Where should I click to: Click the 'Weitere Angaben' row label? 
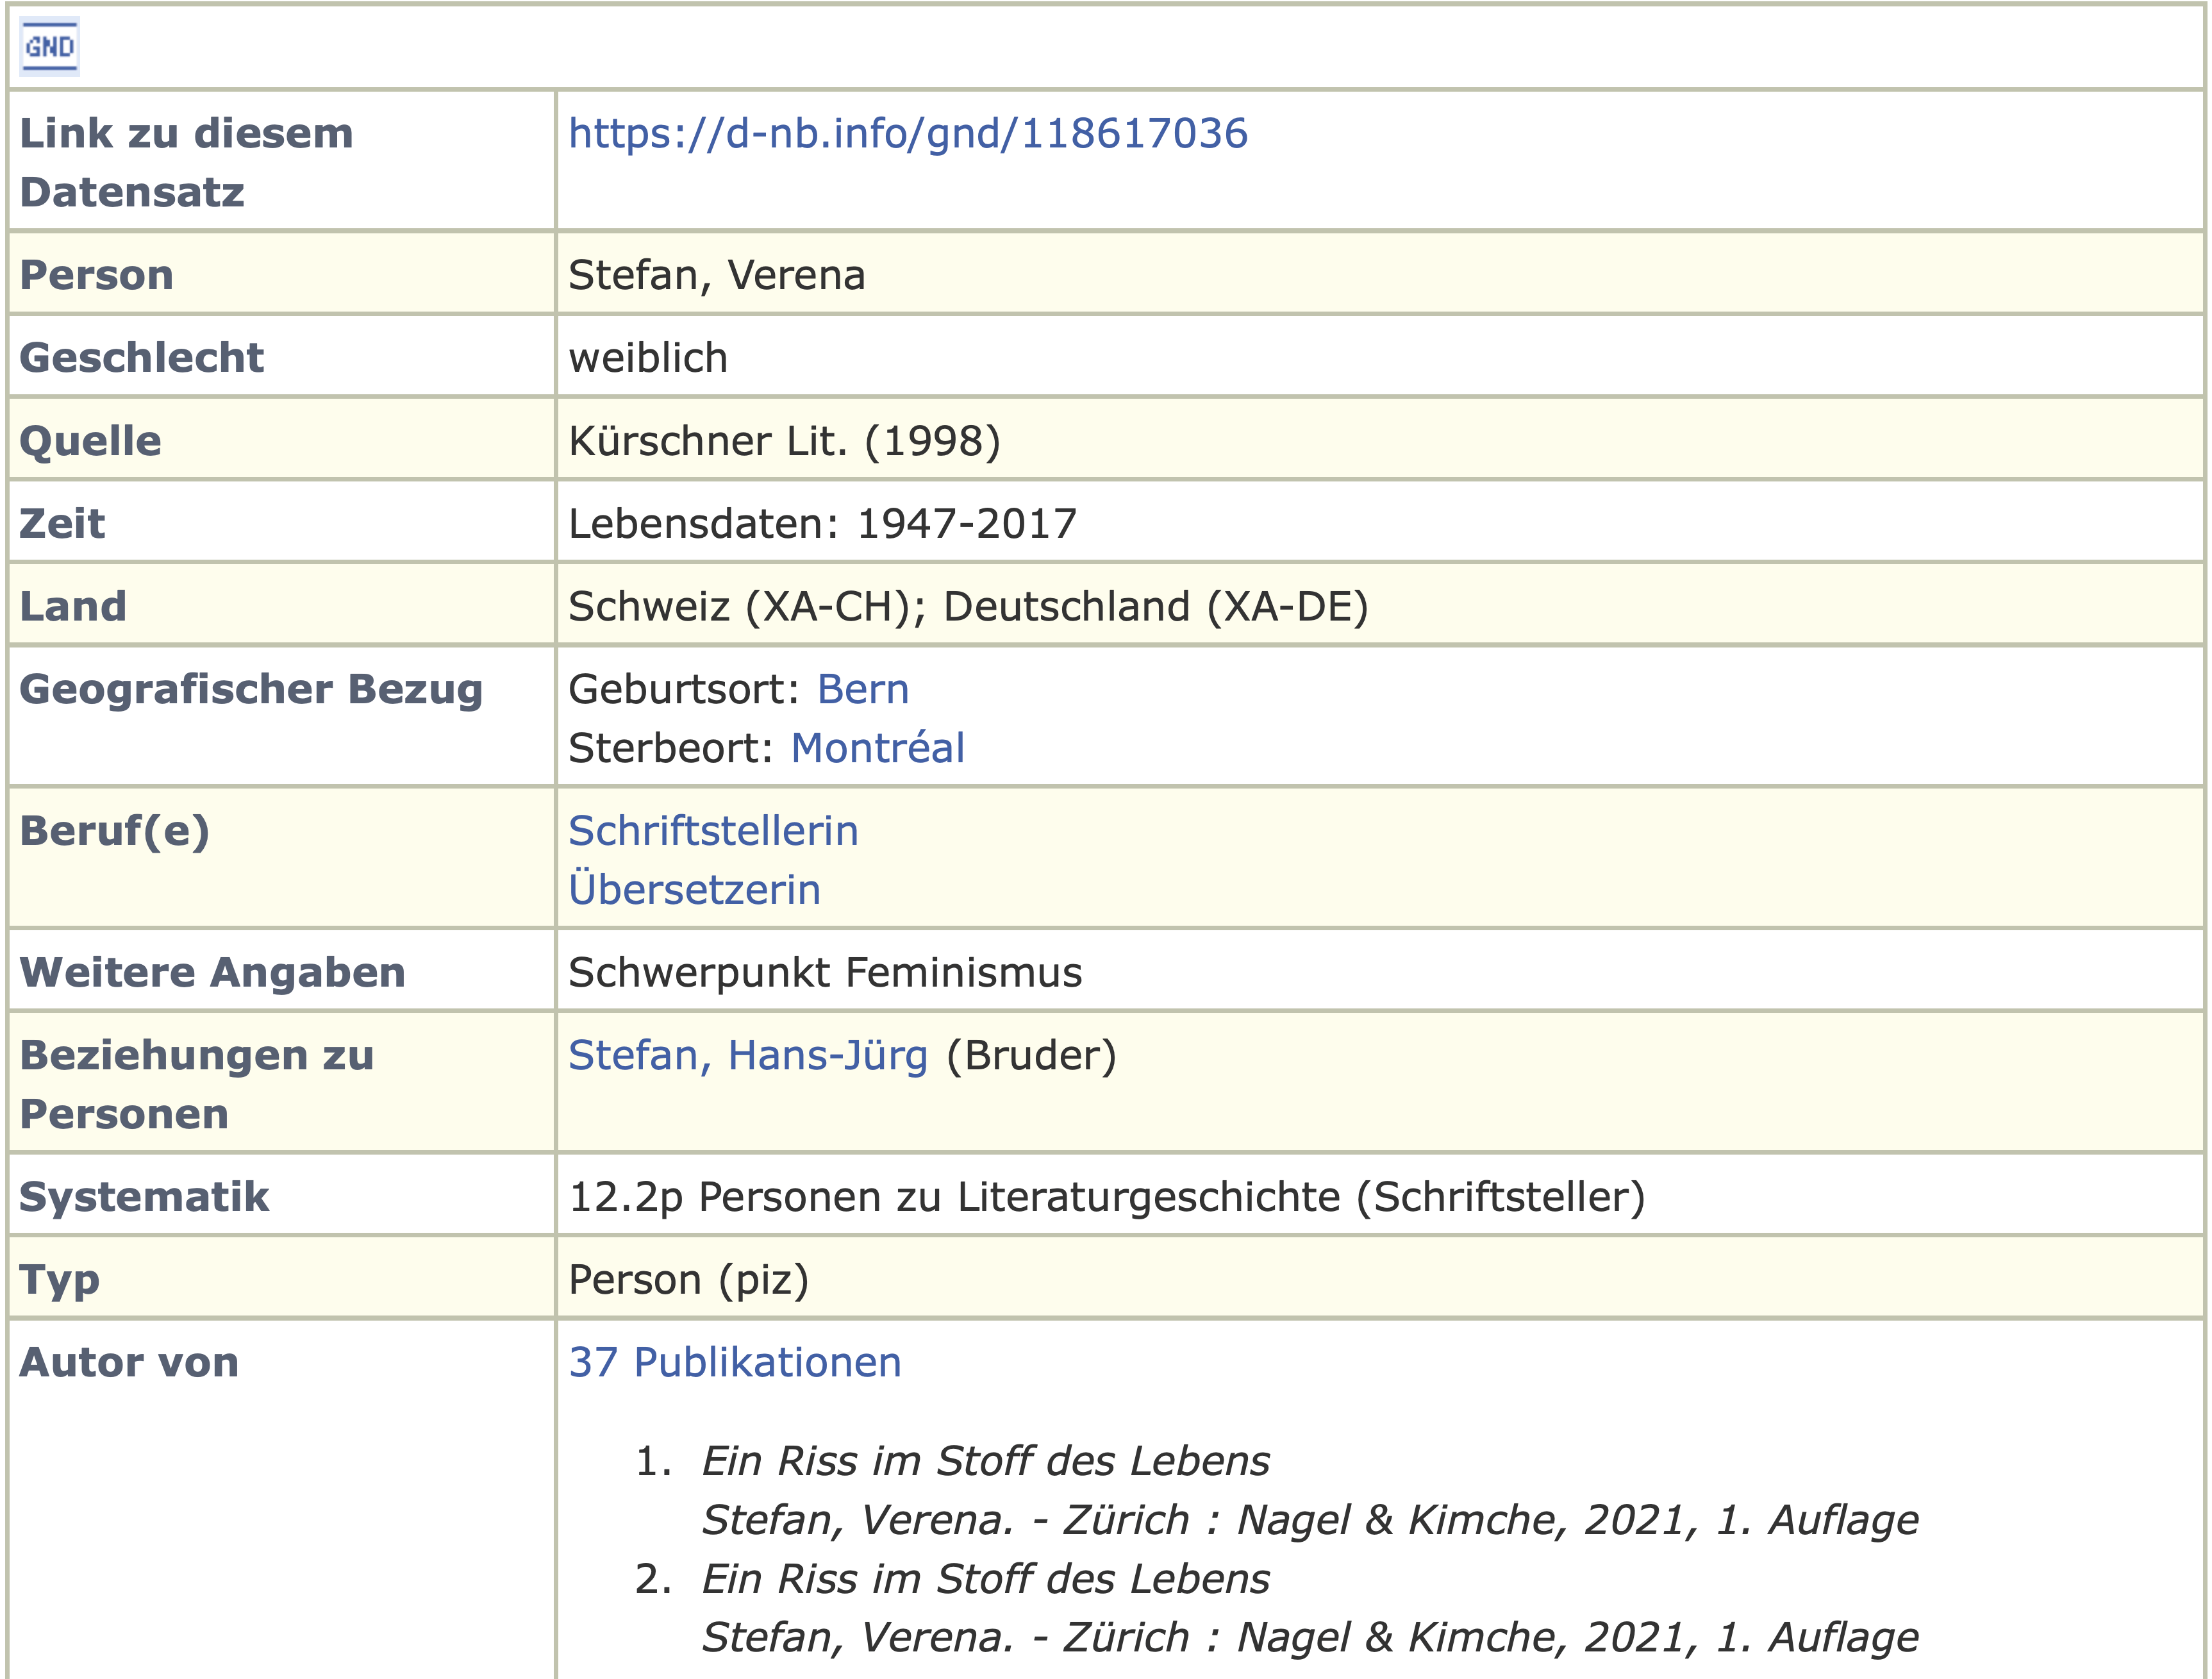[212, 973]
